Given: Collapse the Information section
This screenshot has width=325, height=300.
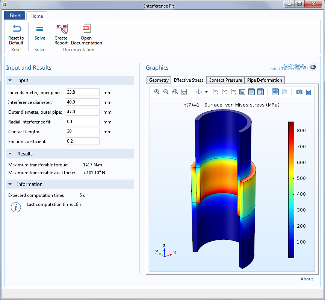Looking at the screenshot, I should pos(10,184).
